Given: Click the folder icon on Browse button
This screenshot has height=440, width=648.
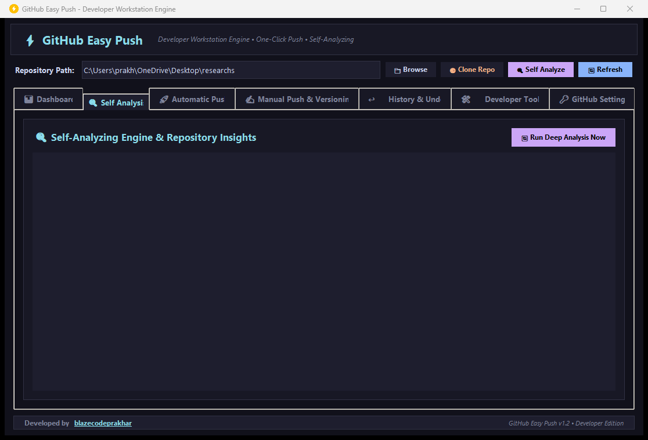Looking at the screenshot, I should [397, 71].
